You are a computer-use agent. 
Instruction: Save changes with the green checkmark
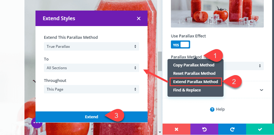click(x=260, y=129)
